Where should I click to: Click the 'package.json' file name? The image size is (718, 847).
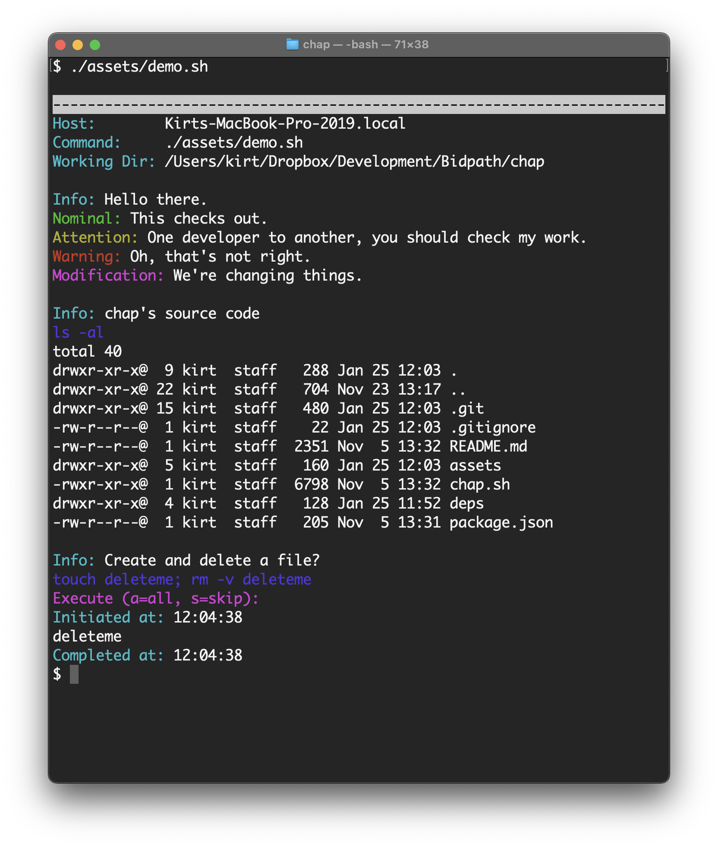coord(501,522)
